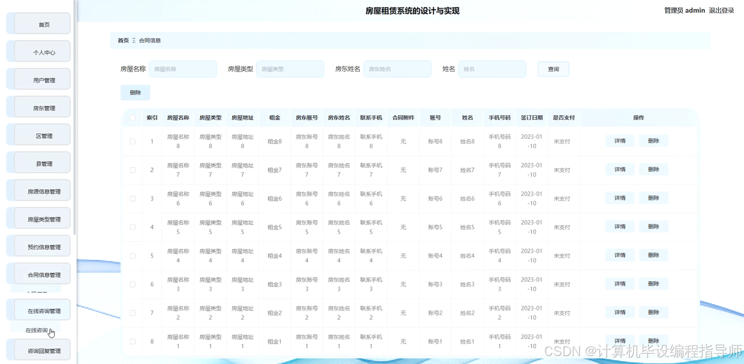Click 删除 for the 租金7 row

653,169
